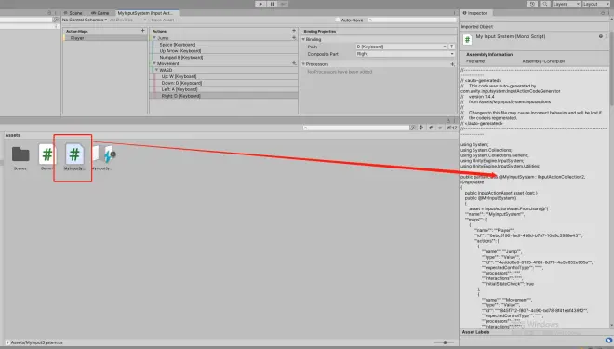Collapse the Movement action
This screenshot has width=614, height=349.
[x=154, y=63]
